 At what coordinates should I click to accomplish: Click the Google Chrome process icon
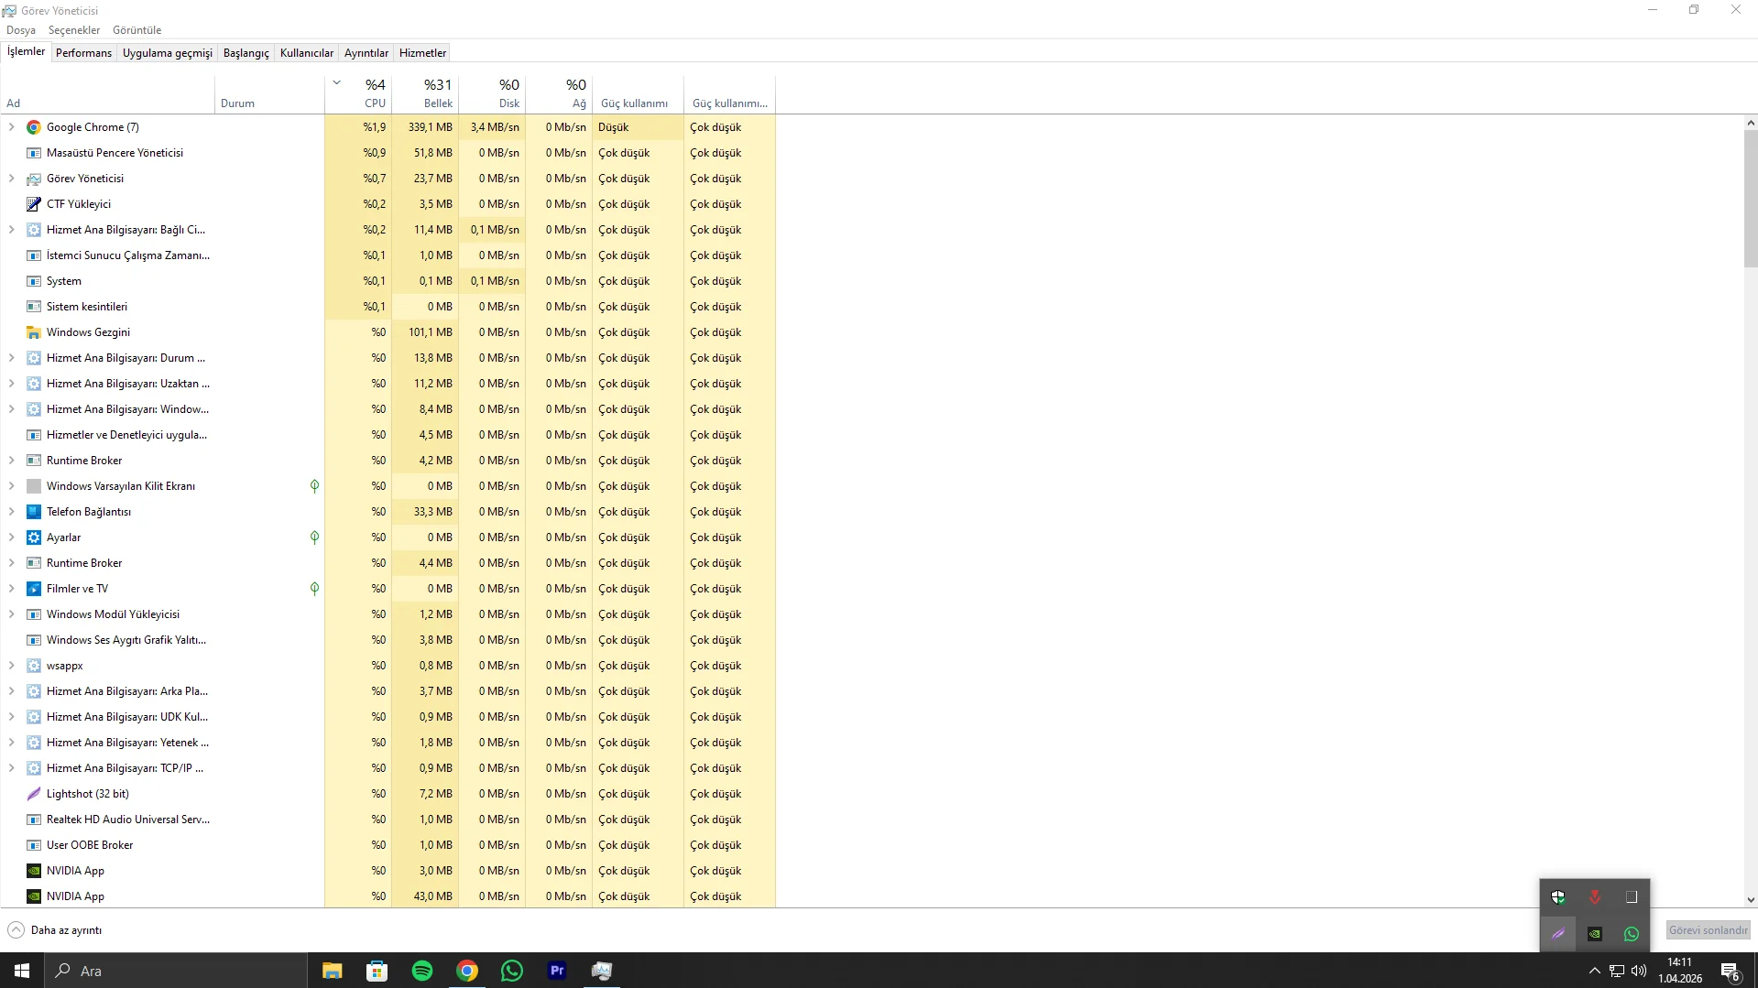34,127
